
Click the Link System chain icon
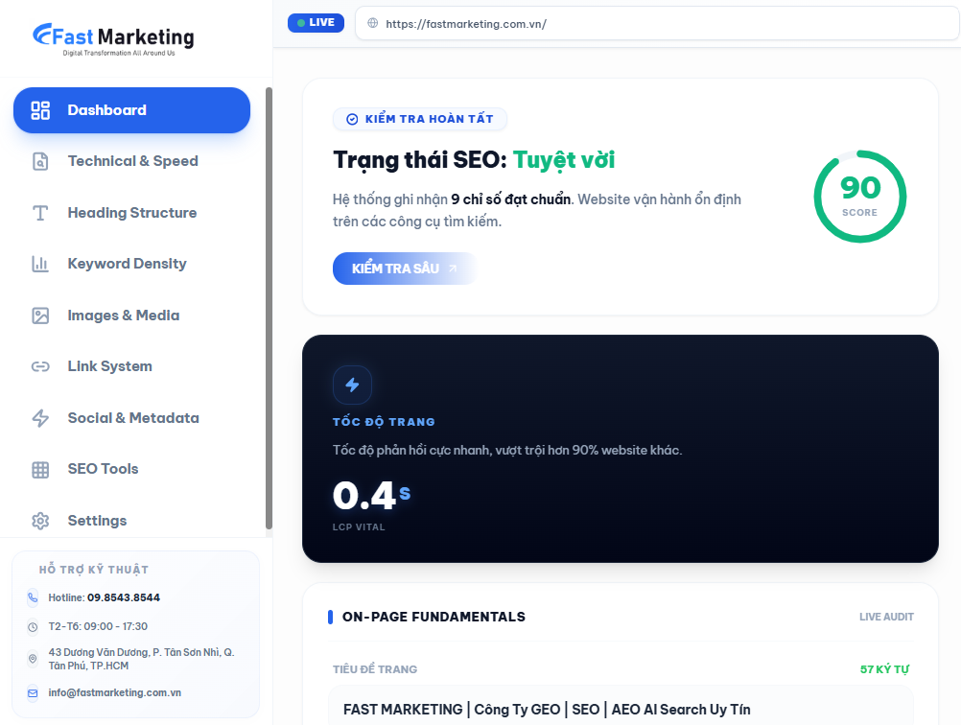tap(40, 366)
